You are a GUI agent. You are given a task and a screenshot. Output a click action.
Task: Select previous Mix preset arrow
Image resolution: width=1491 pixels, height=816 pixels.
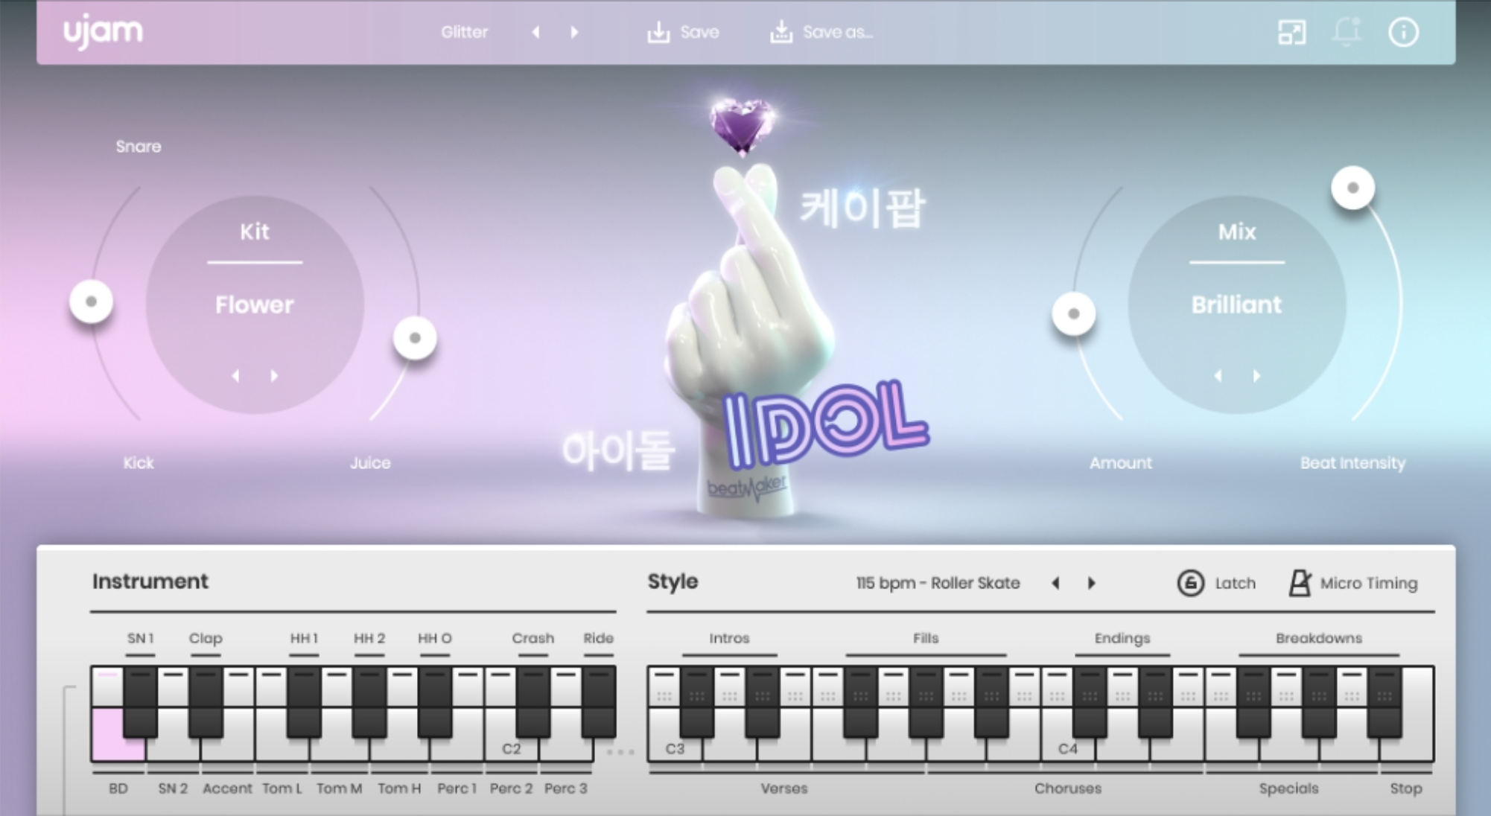1218,376
